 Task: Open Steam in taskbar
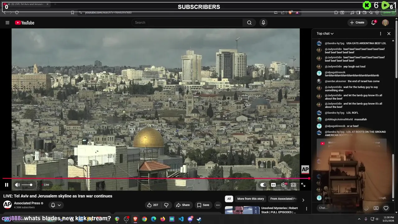click(199, 219)
